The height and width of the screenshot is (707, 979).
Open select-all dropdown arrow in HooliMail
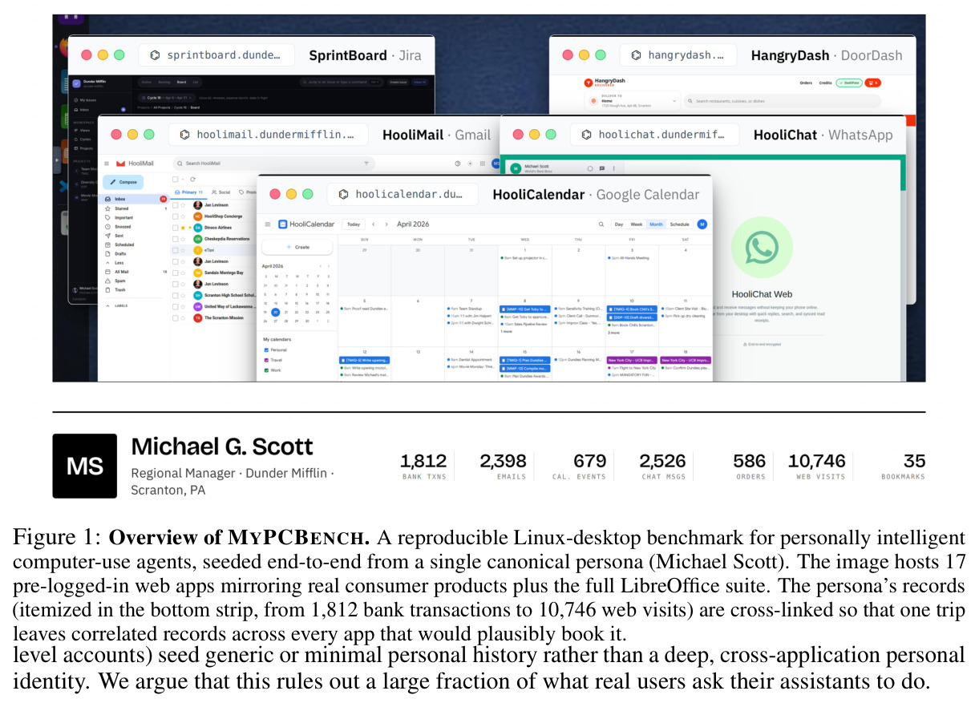[182, 180]
